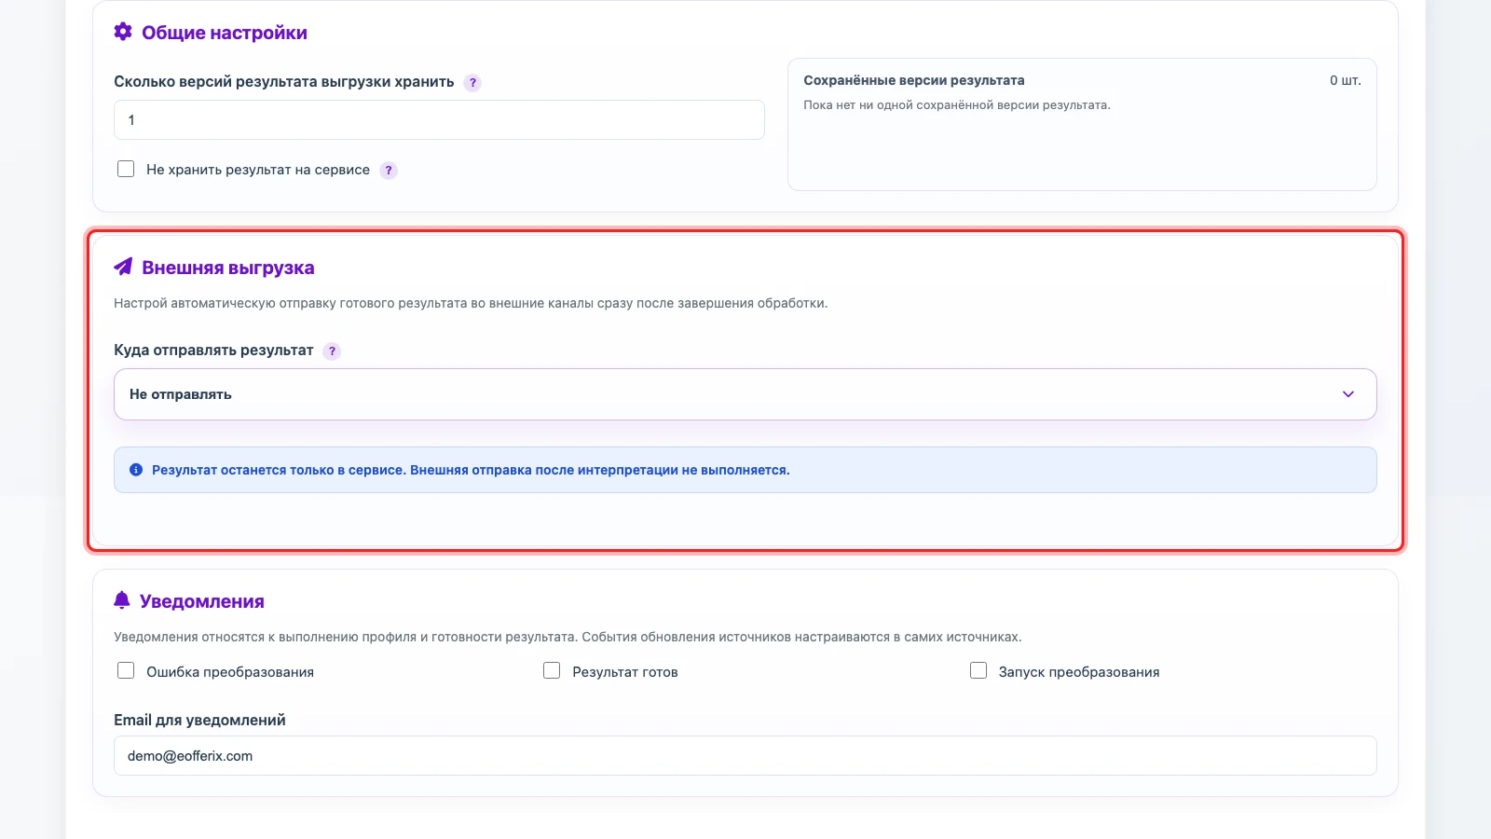Click the Уведомления heading
The height and width of the screenshot is (839, 1491).
202,601
